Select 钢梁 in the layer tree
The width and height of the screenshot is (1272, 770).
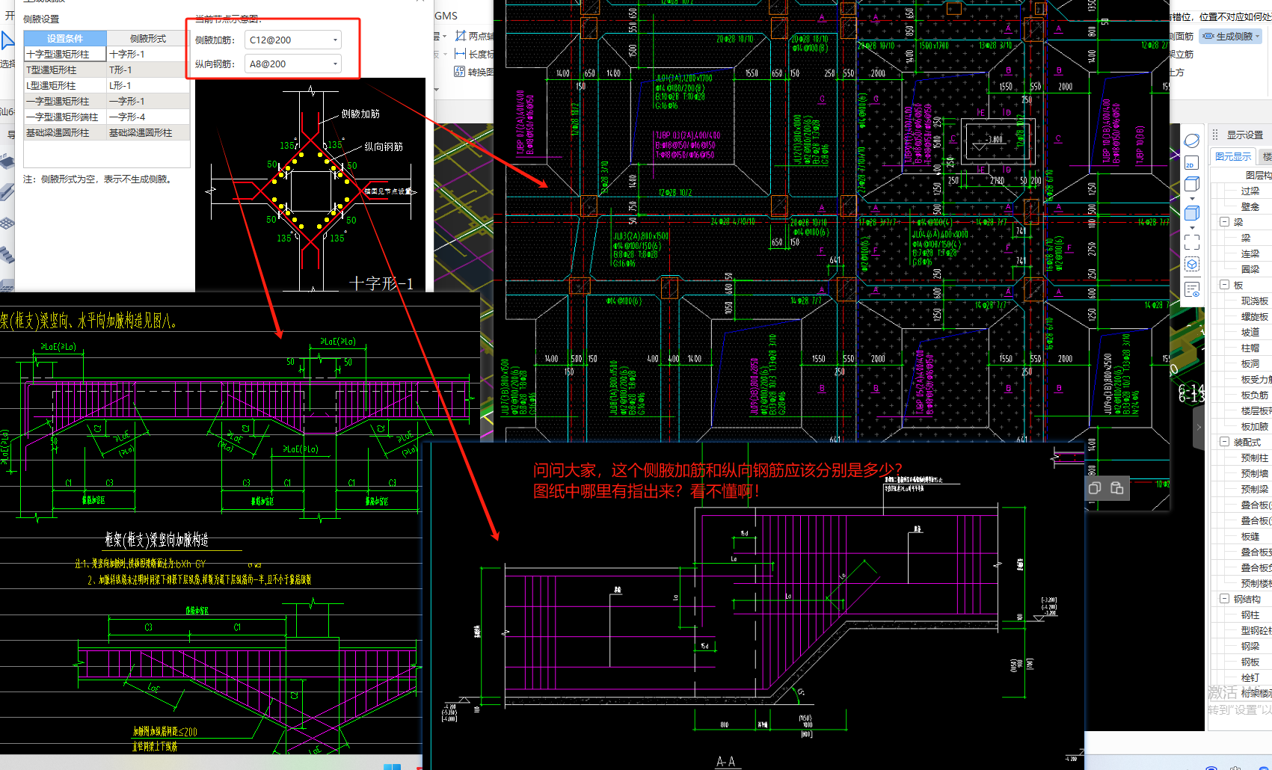click(x=1250, y=646)
